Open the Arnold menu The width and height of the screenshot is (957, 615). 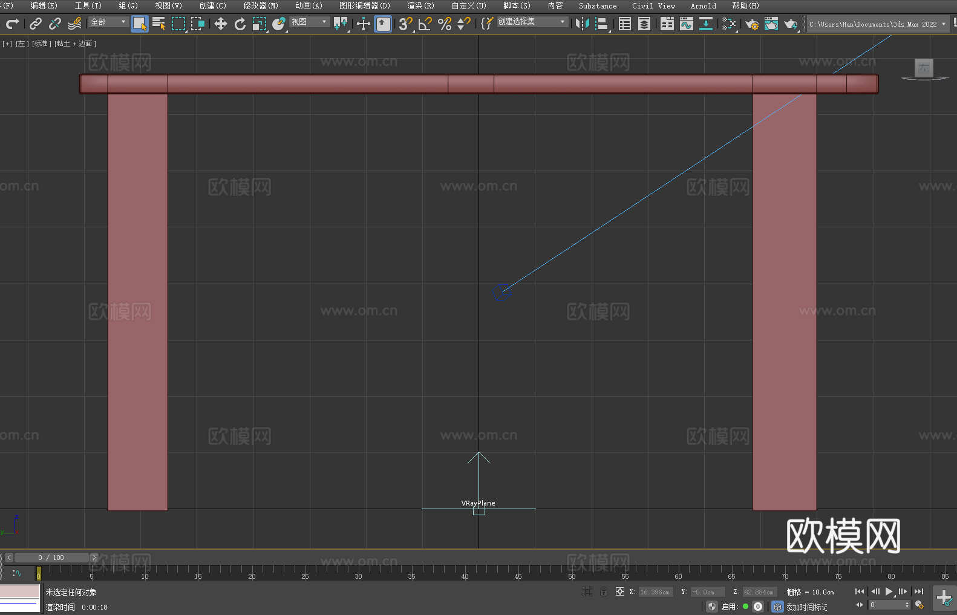point(704,5)
